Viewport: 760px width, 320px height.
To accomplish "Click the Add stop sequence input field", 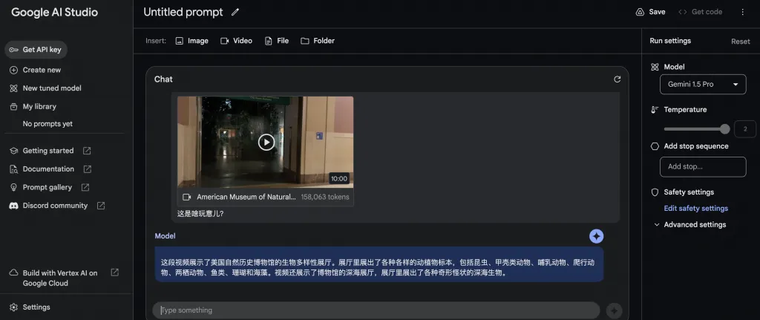I will pyautogui.click(x=702, y=166).
